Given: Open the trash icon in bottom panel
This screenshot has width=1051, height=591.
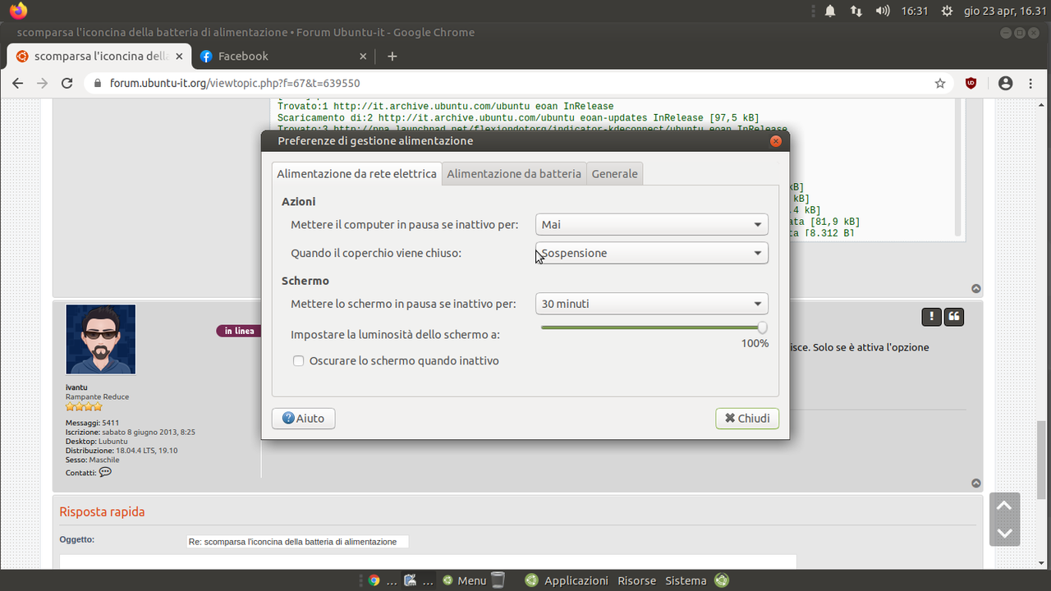Looking at the screenshot, I should click(498, 580).
